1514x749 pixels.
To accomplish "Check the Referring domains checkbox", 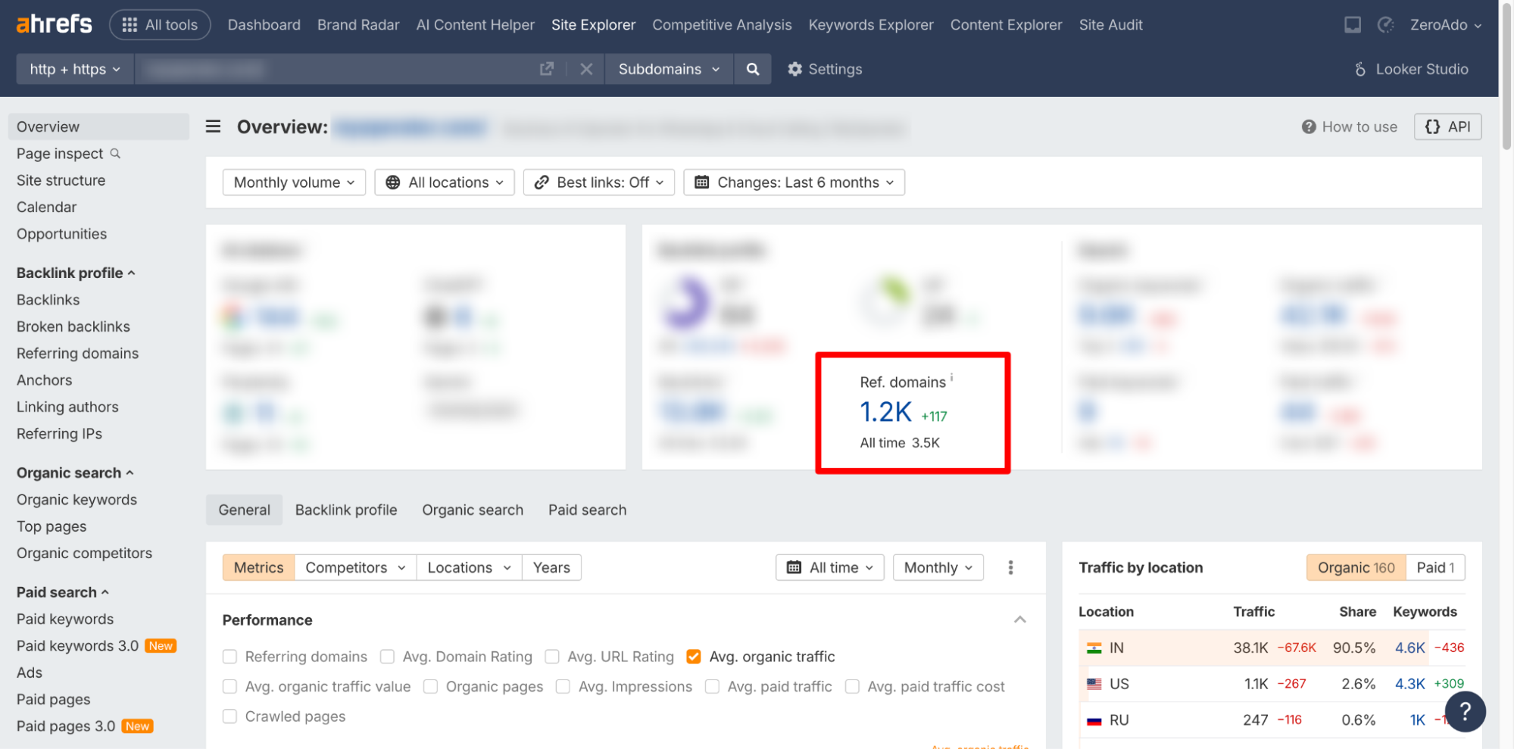I will (x=229, y=657).
